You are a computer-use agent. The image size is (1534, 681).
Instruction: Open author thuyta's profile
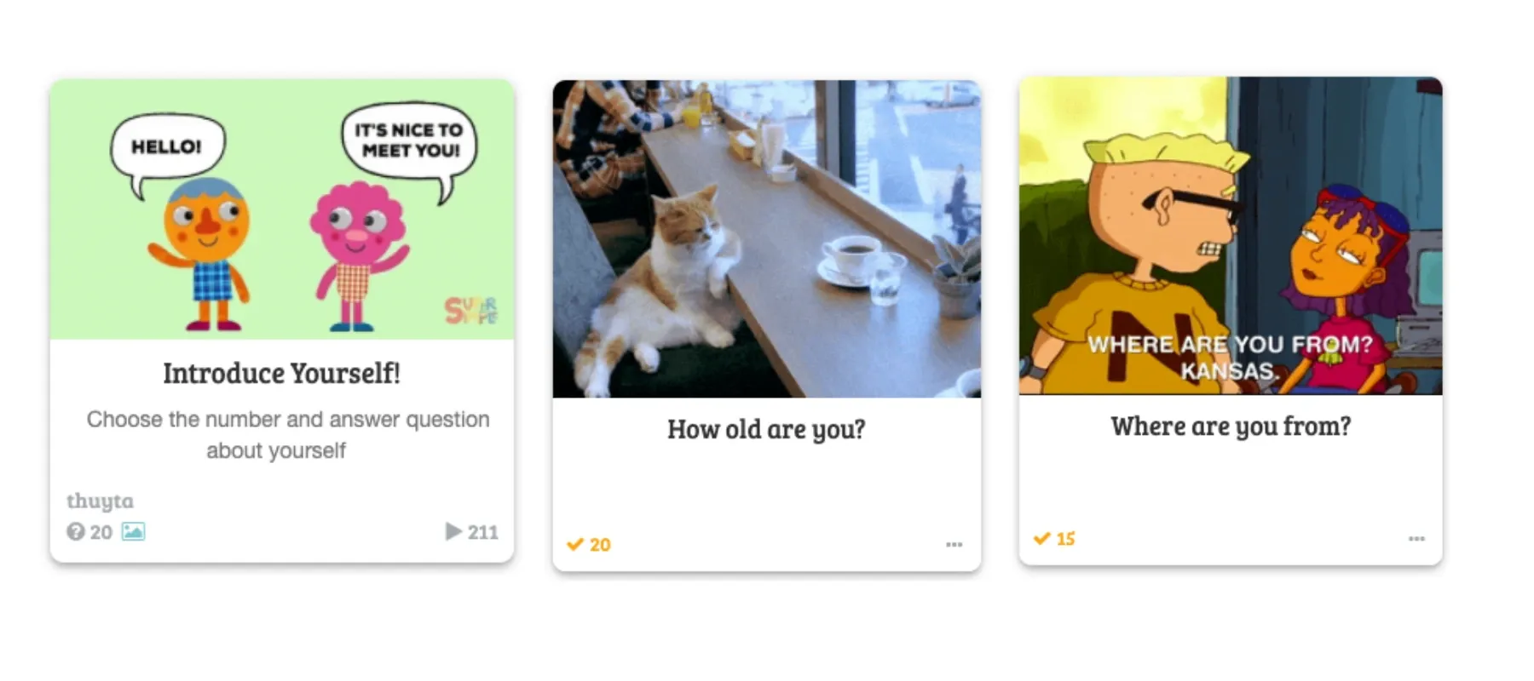pos(100,501)
